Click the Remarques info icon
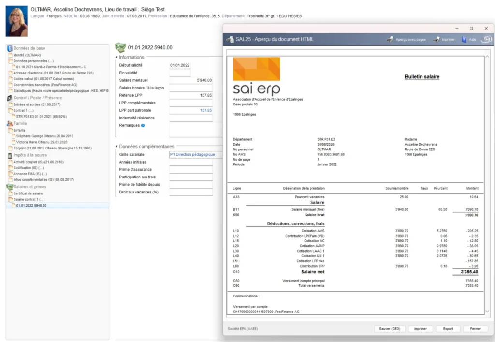Image resolution: width=495 pixels, height=342 pixels. (x=143, y=125)
